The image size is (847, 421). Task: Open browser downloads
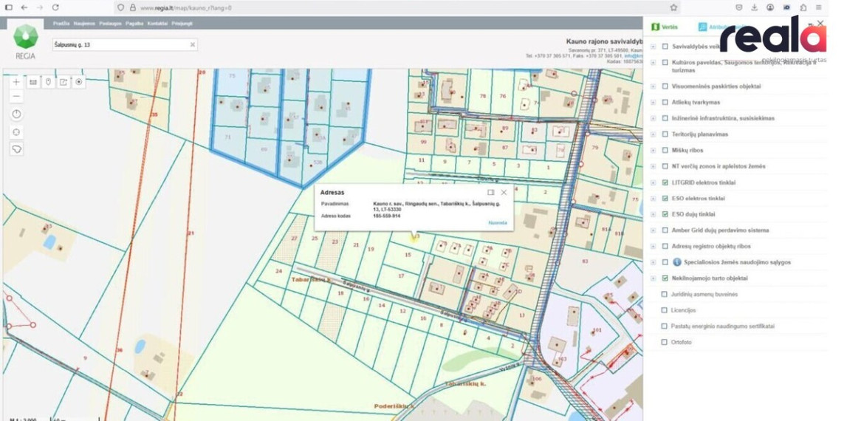(x=755, y=7)
